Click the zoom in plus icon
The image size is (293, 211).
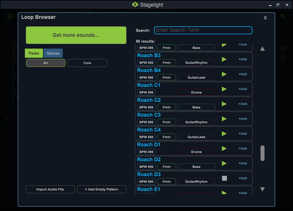[x=283, y=48]
